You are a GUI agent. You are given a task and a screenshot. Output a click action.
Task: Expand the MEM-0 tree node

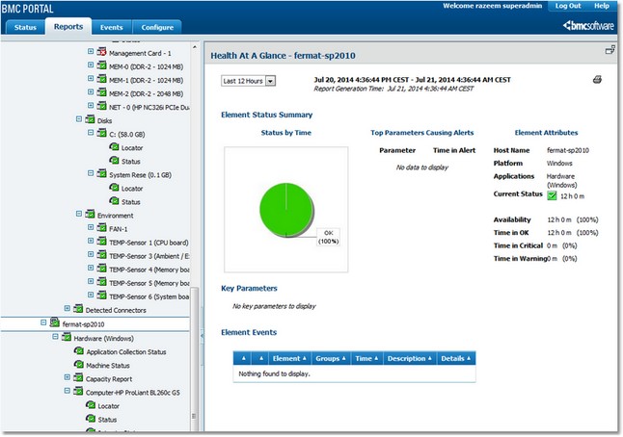tap(91, 65)
